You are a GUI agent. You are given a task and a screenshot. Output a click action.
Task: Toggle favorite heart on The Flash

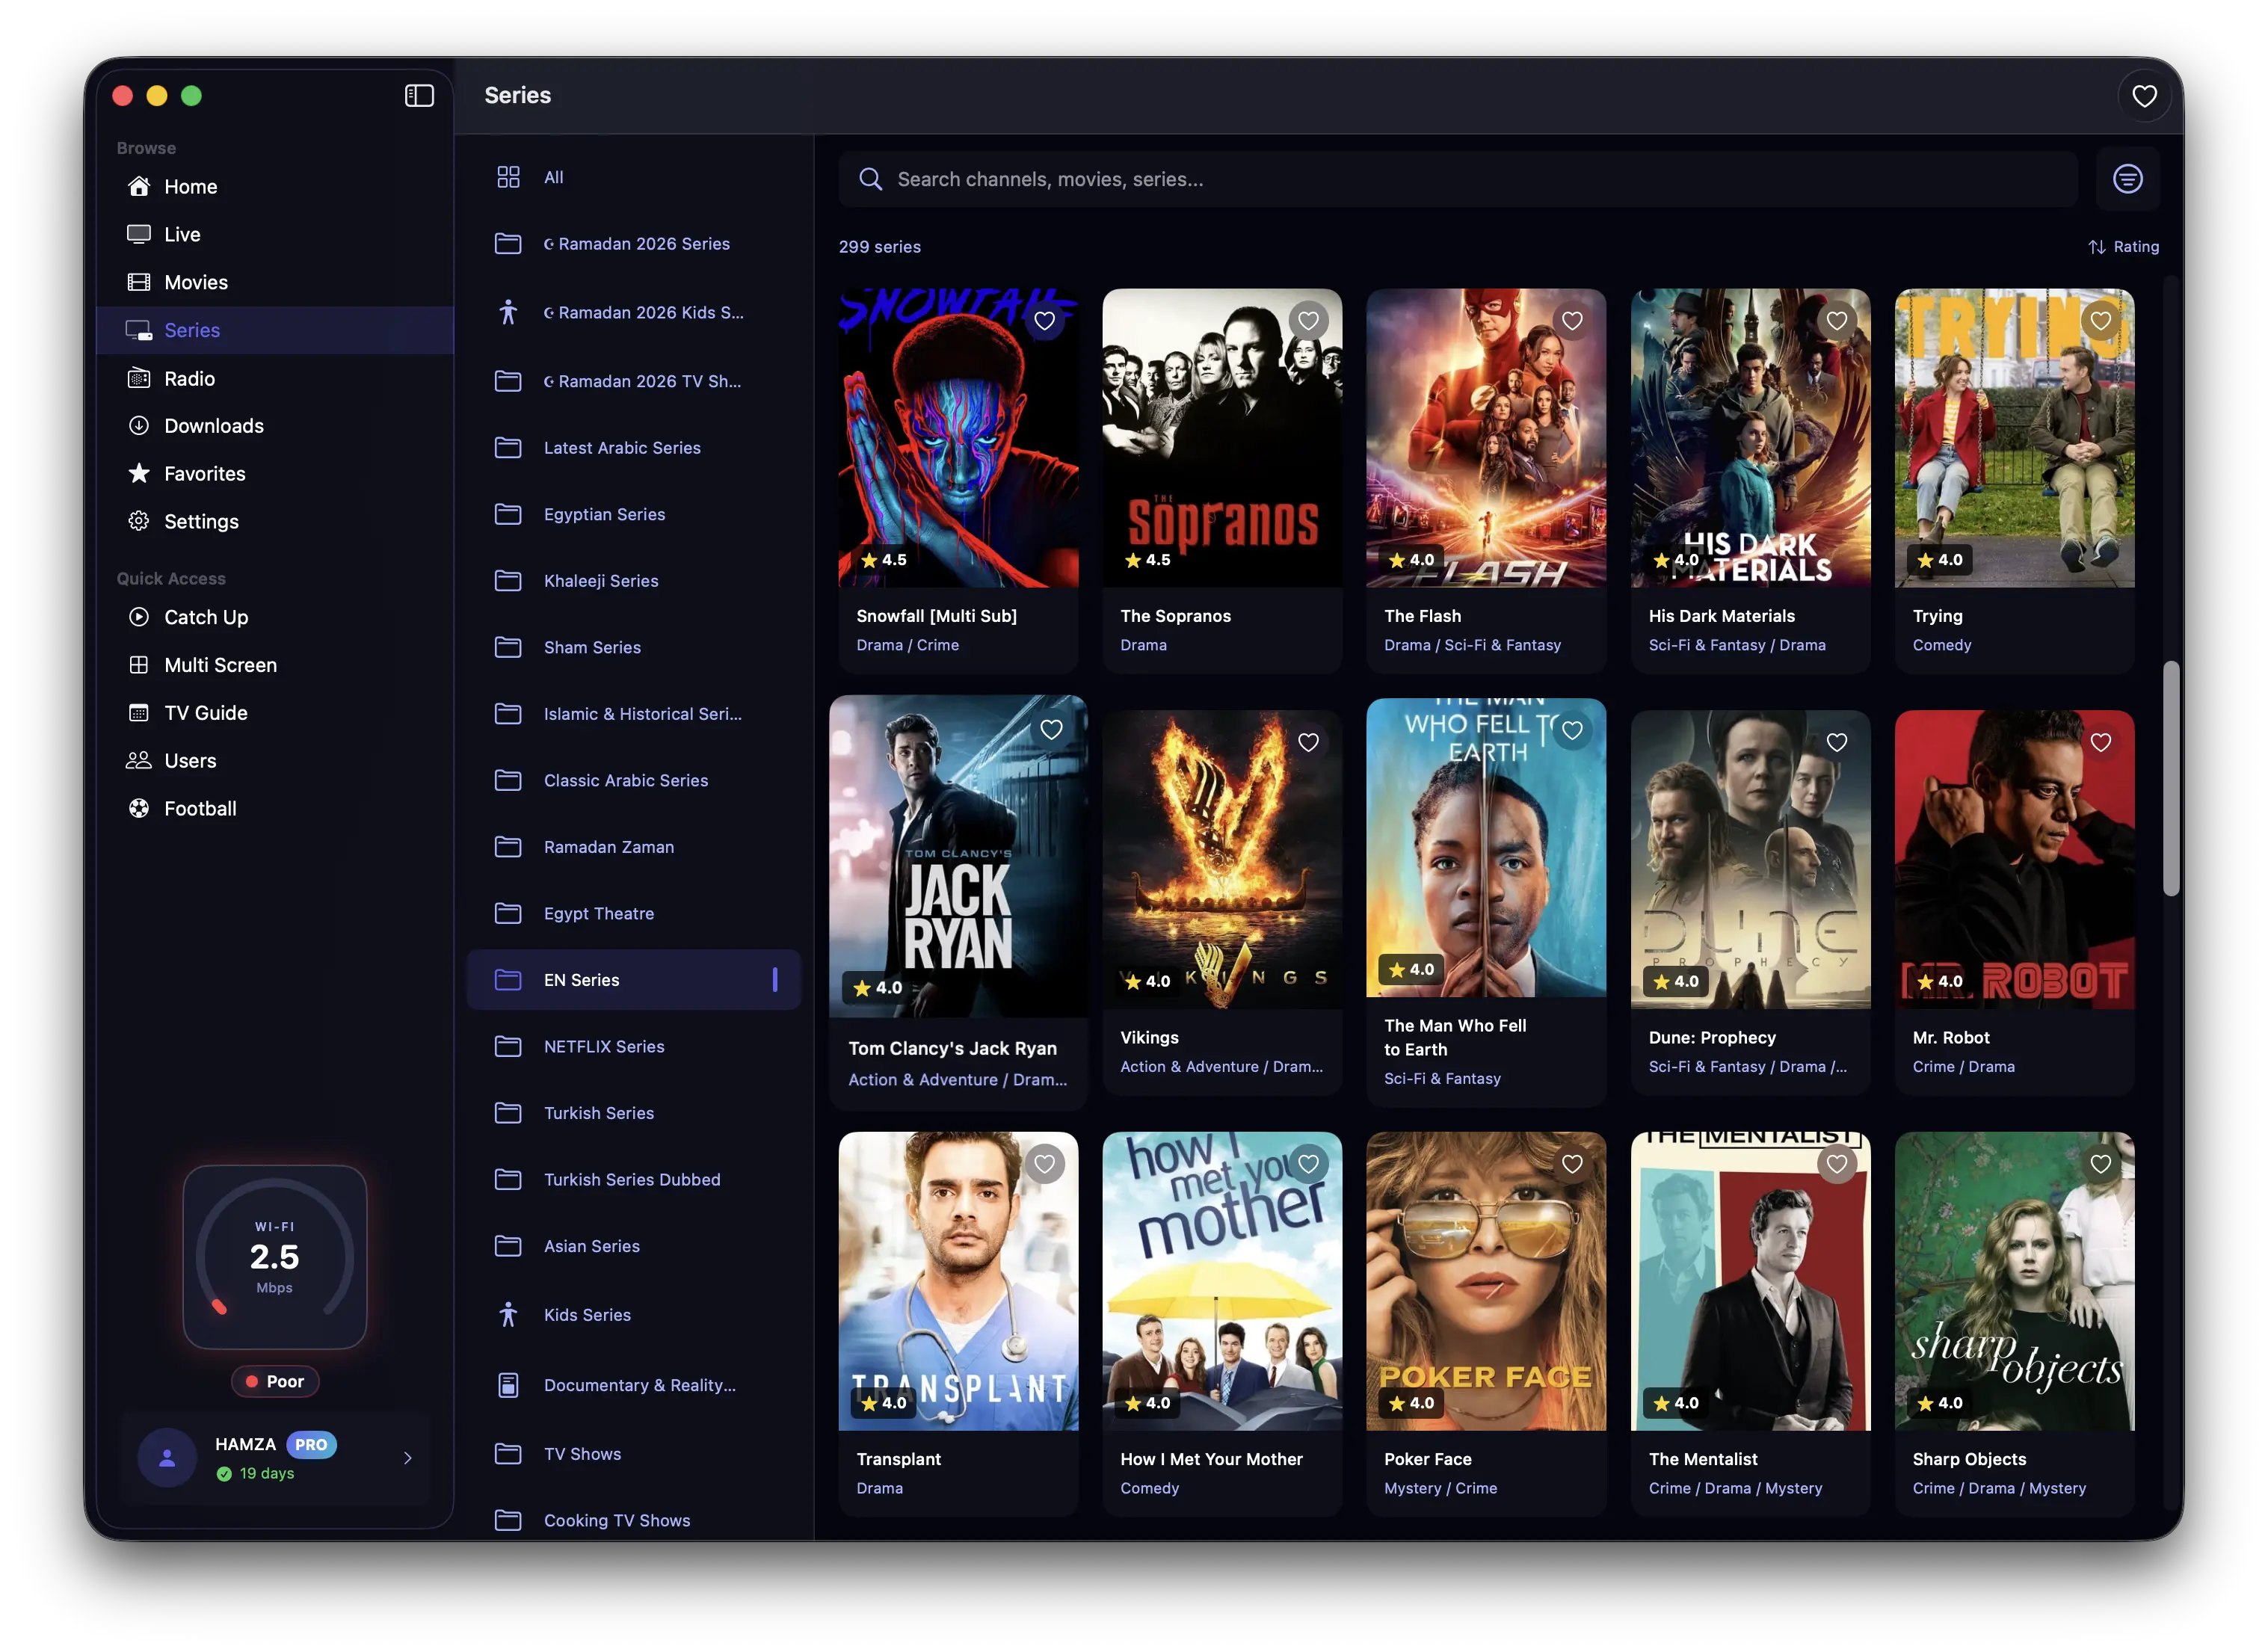click(x=1572, y=321)
